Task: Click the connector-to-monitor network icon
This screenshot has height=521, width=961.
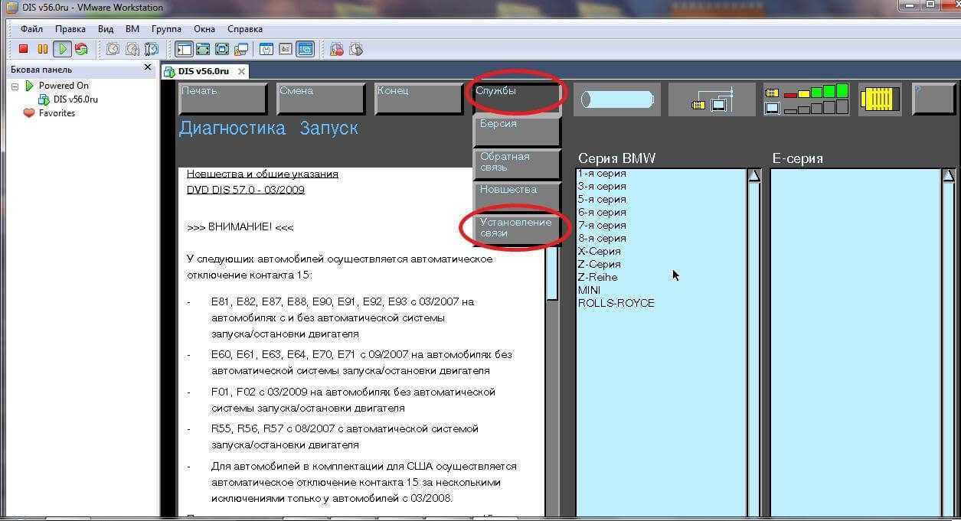Action: (711, 99)
